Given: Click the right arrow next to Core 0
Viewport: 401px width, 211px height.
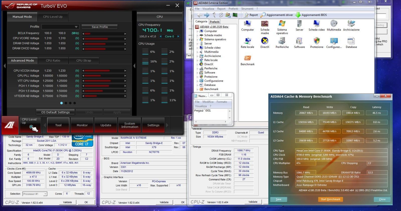Looking at the screenshot, I should pos(178,36).
